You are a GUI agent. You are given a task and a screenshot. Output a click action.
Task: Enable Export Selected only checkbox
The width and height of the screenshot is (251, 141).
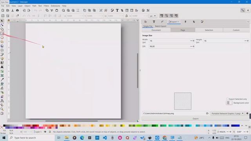pos(227,99)
